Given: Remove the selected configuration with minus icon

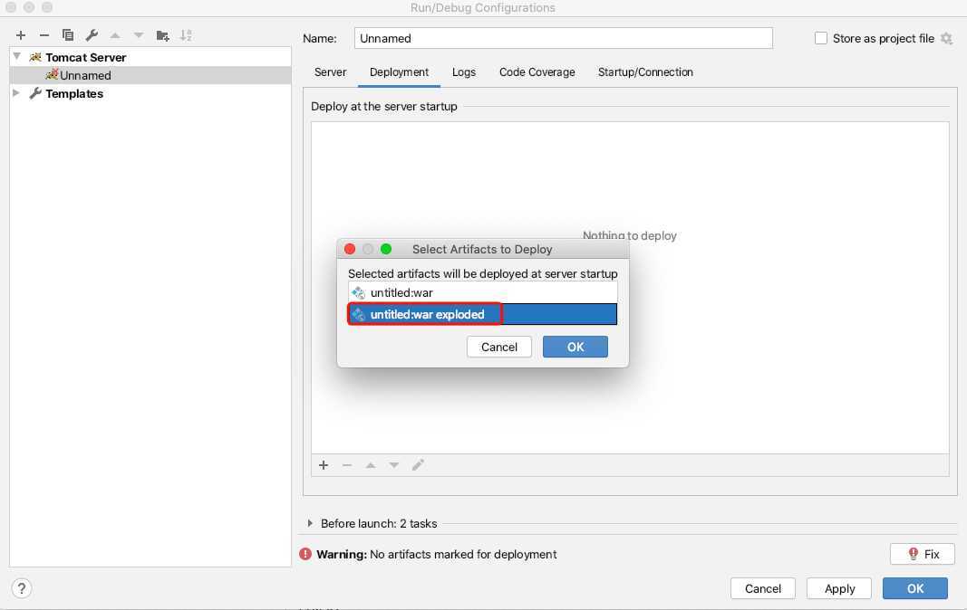Looking at the screenshot, I should click(x=44, y=35).
